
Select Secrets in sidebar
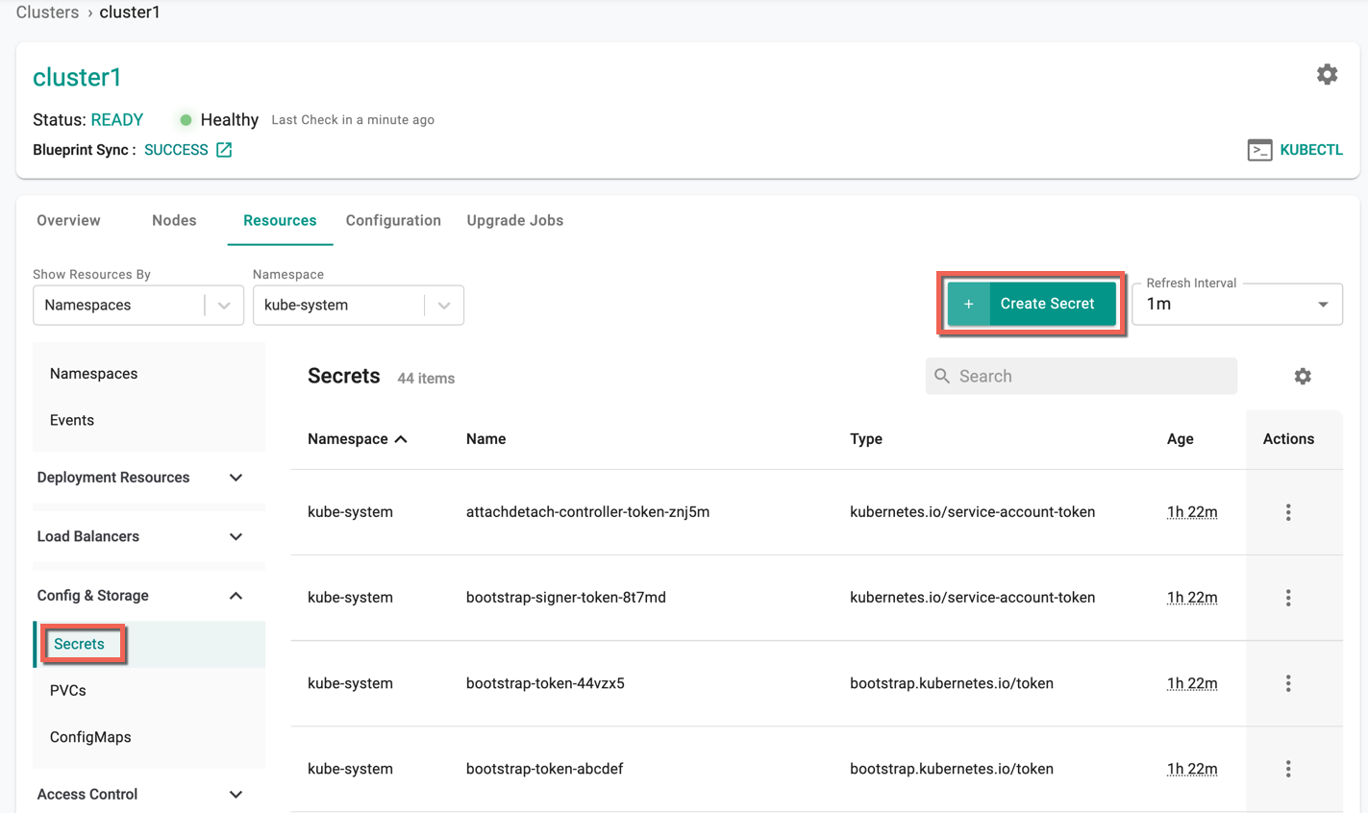[x=79, y=644]
